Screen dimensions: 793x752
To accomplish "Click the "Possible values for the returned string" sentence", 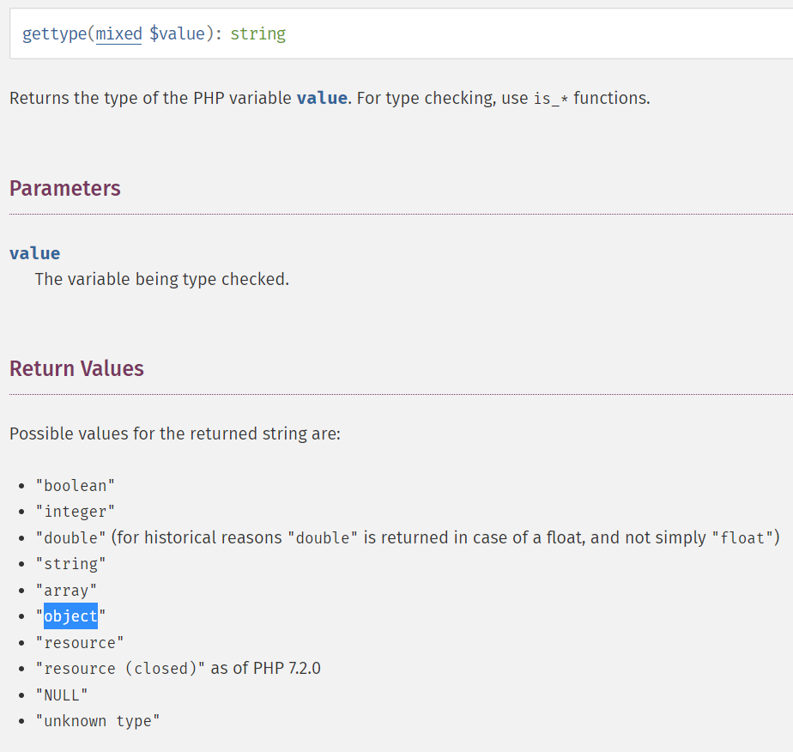I will tap(175, 434).
